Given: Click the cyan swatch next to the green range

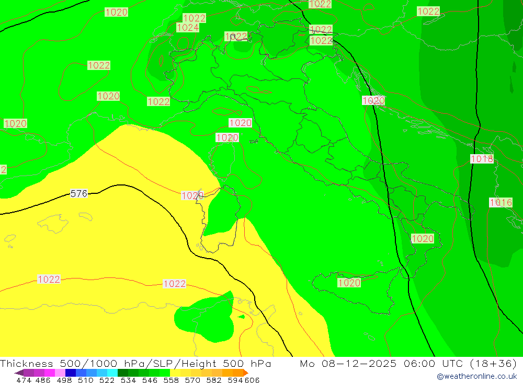Looking at the screenshot, I should coord(112,373).
